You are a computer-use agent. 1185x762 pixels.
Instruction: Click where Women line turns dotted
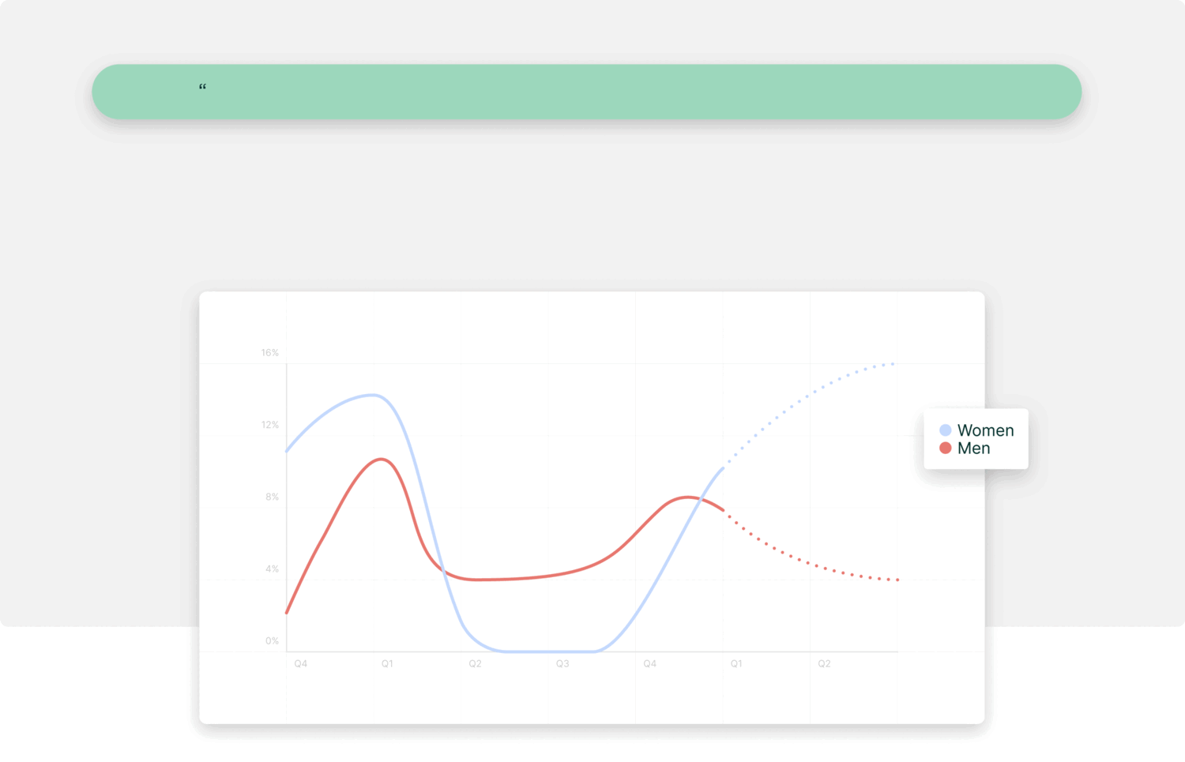coord(723,468)
